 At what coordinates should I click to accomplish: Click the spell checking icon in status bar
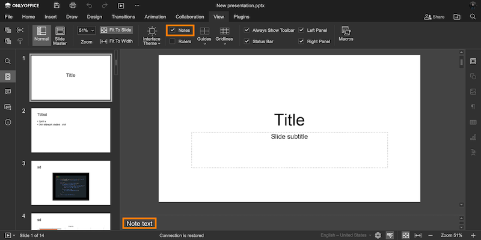click(390, 235)
